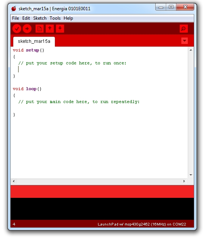Click the LaunchPad board status text
This screenshot has height=238, width=212.
pyautogui.click(x=142, y=224)
